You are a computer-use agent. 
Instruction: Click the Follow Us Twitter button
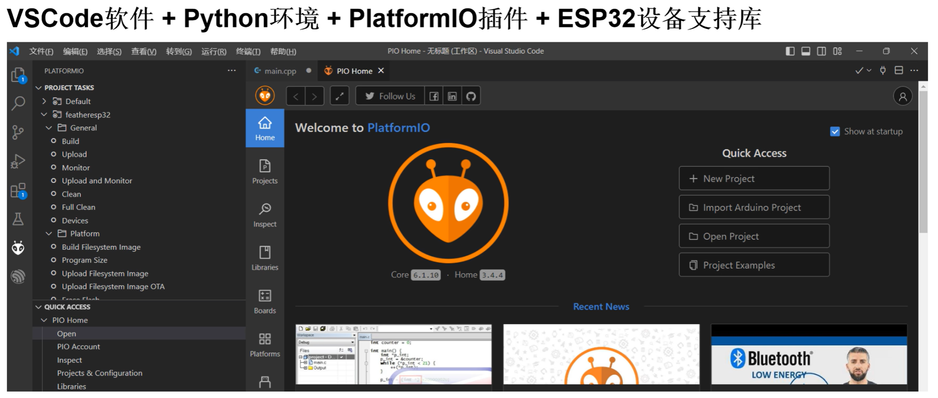tap(390, 96)
